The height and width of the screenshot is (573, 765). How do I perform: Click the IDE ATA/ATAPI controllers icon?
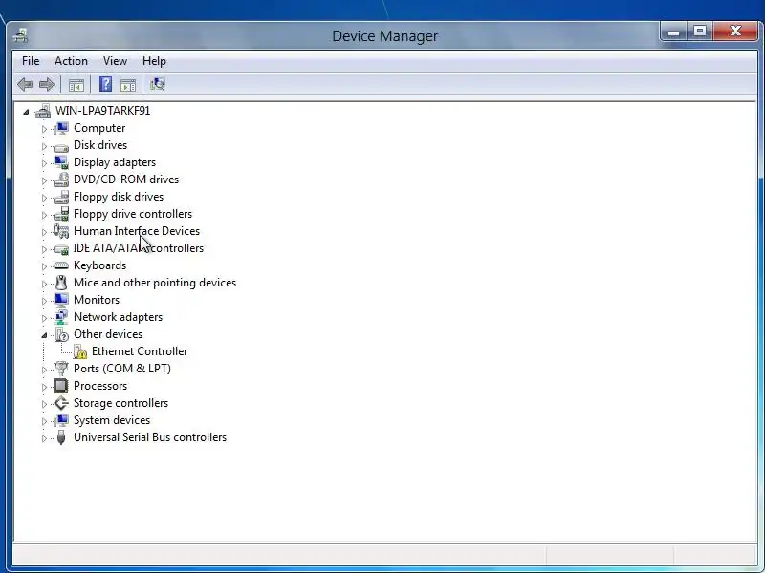(61, 249)
